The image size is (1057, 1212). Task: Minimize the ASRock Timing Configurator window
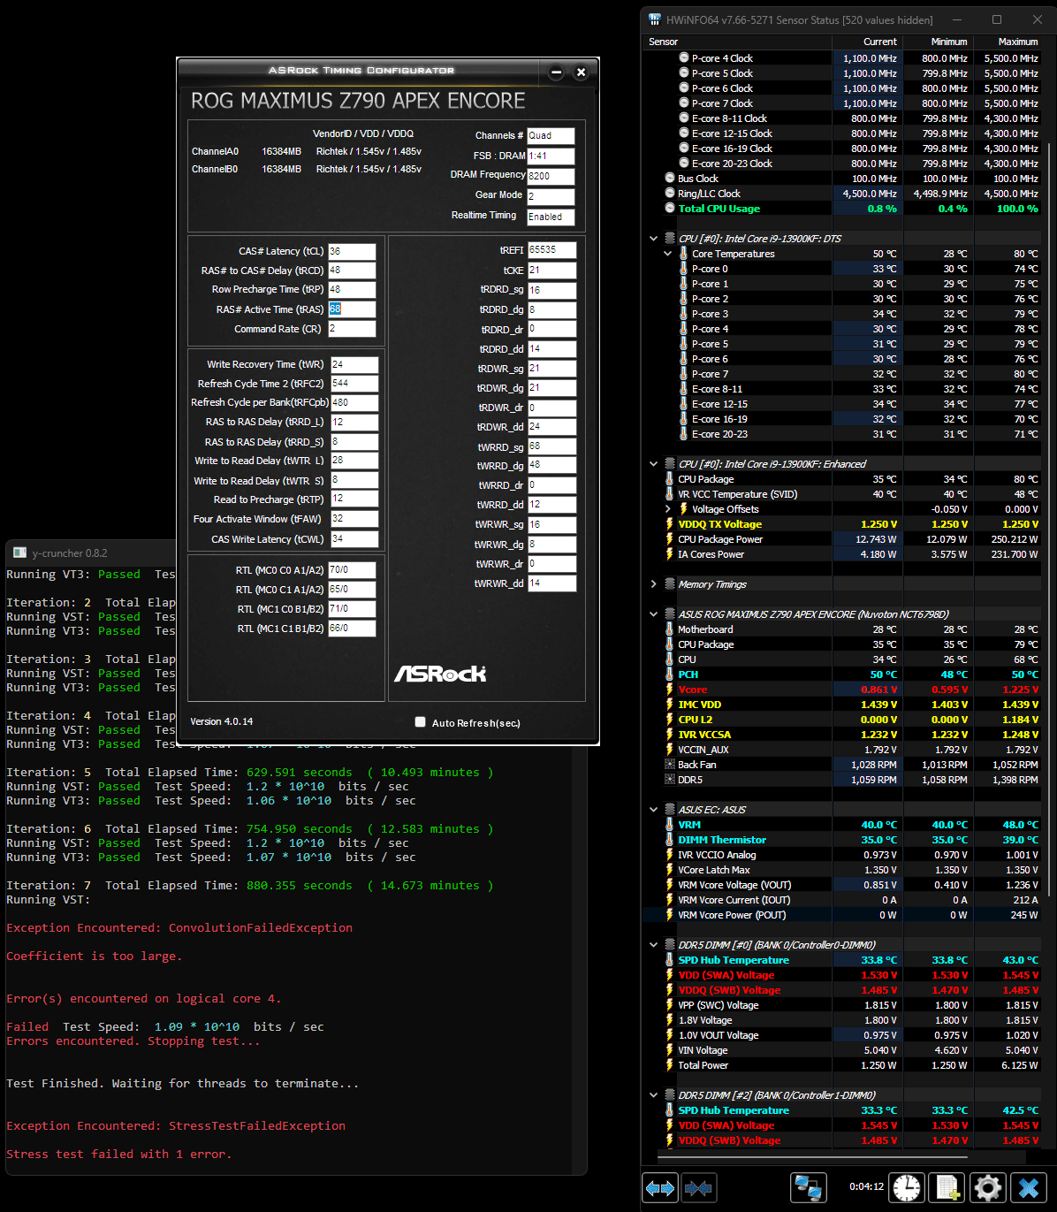[556, 72]
